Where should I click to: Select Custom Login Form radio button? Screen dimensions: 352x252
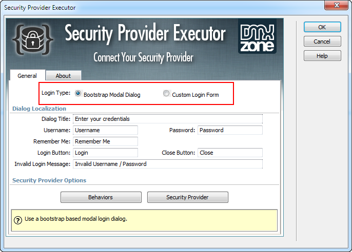pyautogui.click(x=166, y=93)
